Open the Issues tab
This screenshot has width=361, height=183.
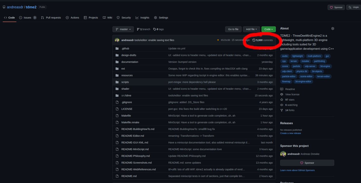pos(28,18)
